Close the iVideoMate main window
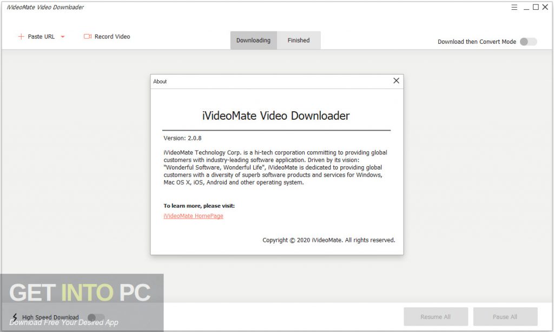554x332 pixels. (545, 7)
